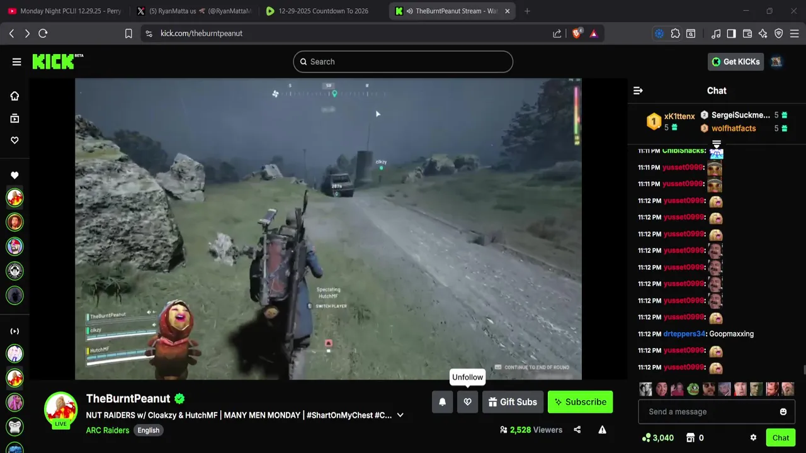
Task: Open the emoji picker in message box
Action: (783, 411)
